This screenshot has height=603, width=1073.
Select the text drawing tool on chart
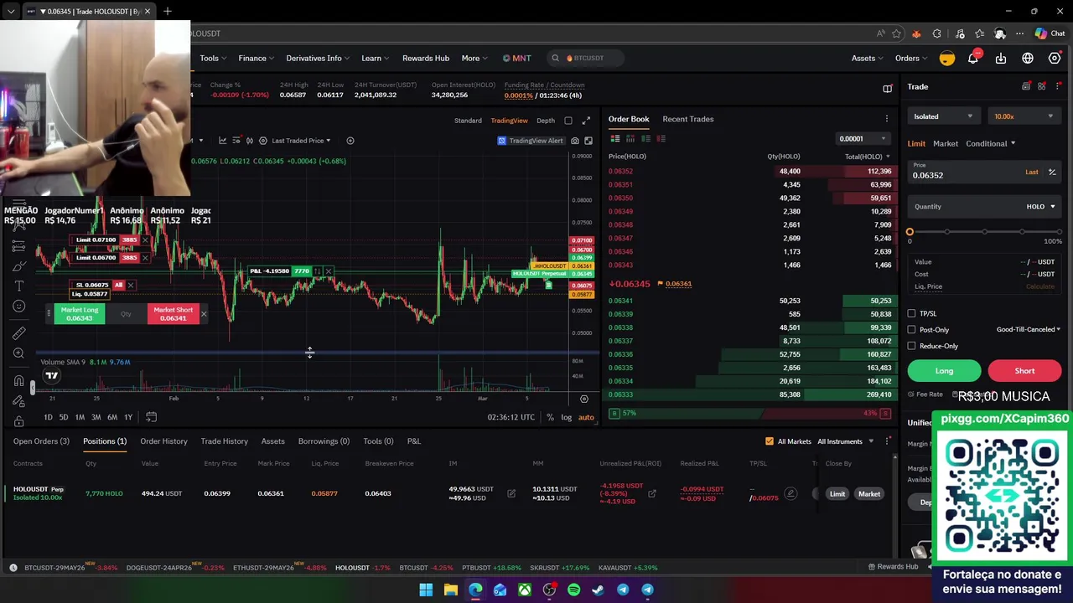tap(18, 286)
